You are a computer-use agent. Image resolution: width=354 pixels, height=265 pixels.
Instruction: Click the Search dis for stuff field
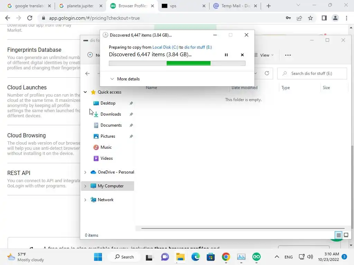coord(312,73)
